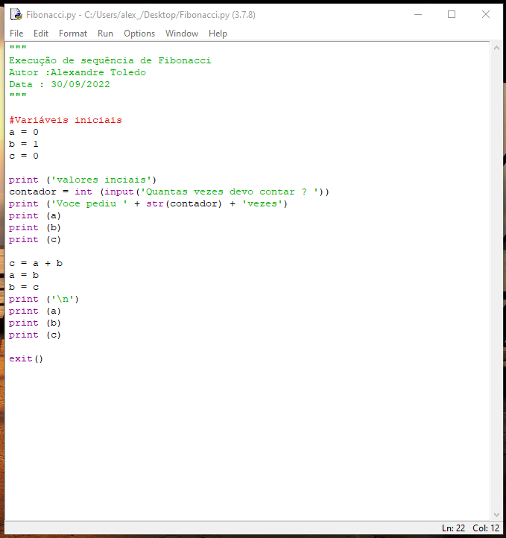
Task: Click the 'c = a + b' code line
Action: coord(36,264)
